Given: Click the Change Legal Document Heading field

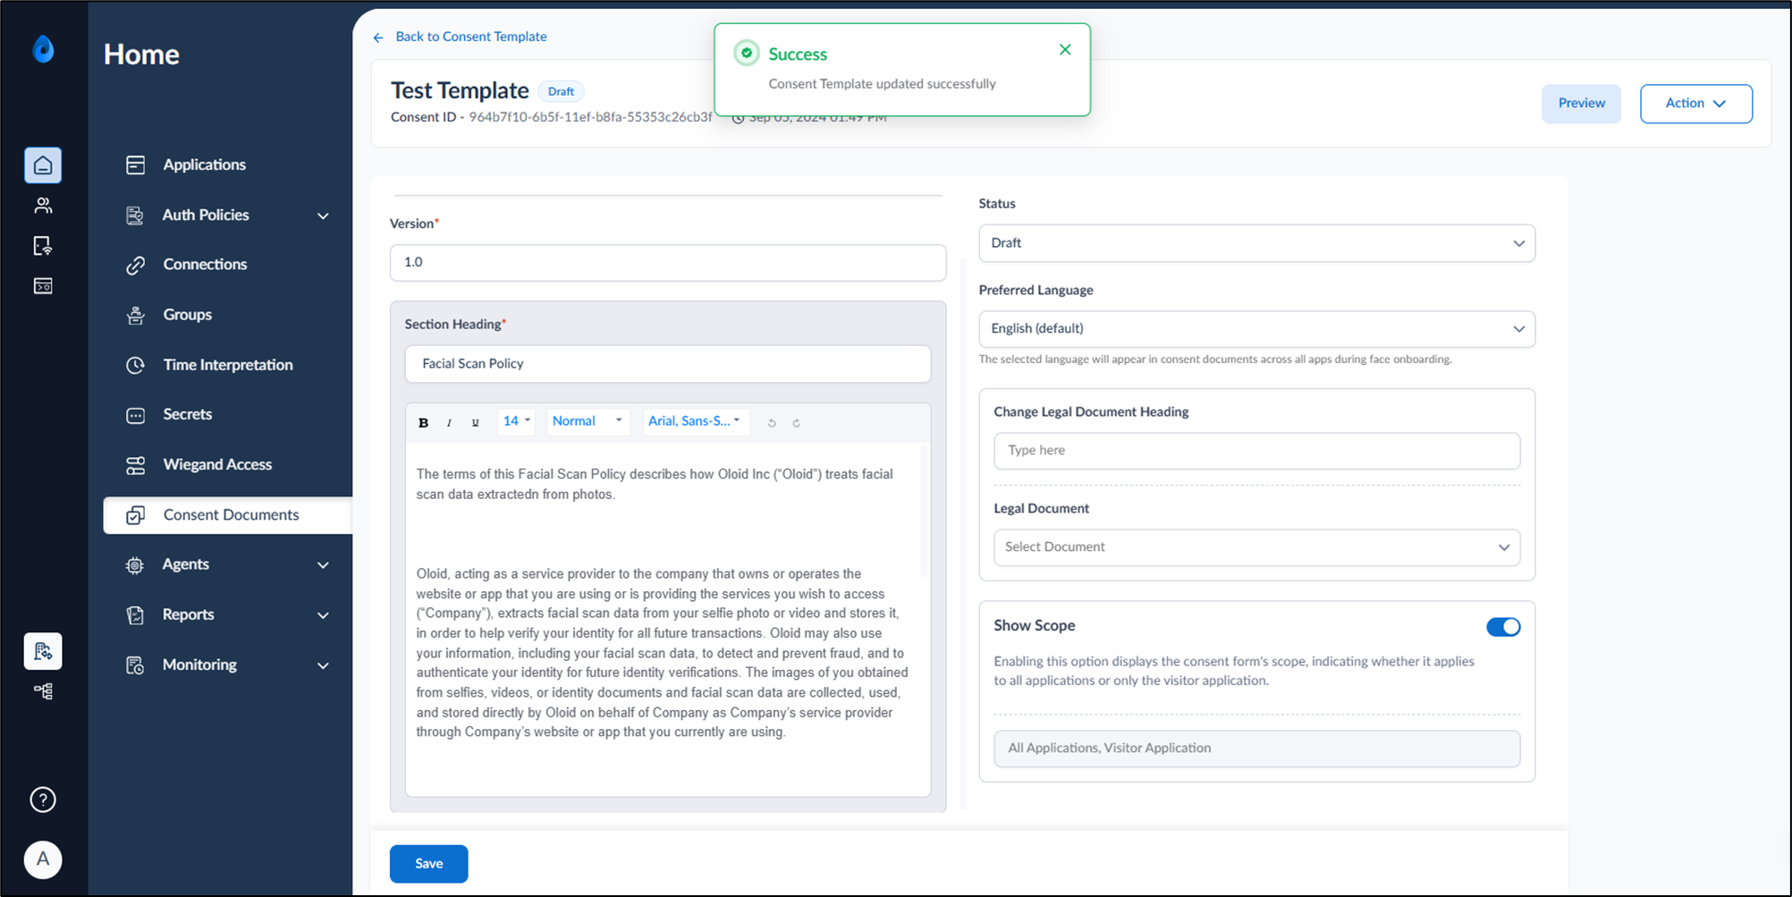Looking at the screenshot, I should pyautogui.click(x=1256, y=451).
